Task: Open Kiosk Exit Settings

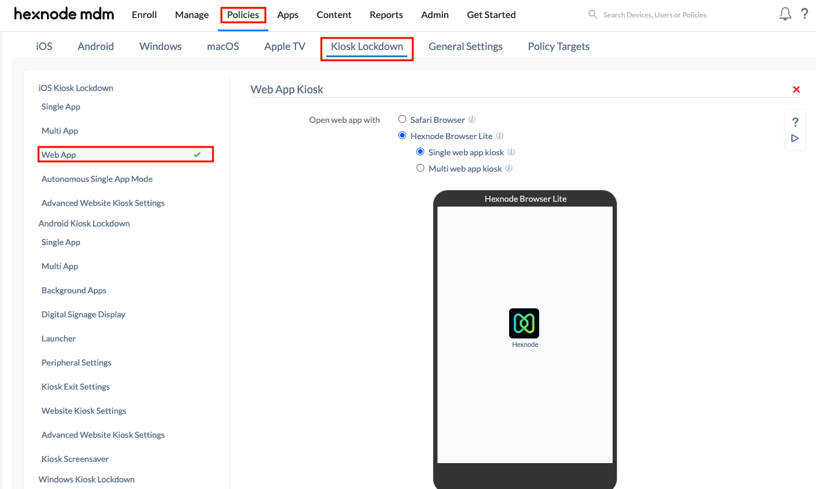Action: (x=76, y=387)
